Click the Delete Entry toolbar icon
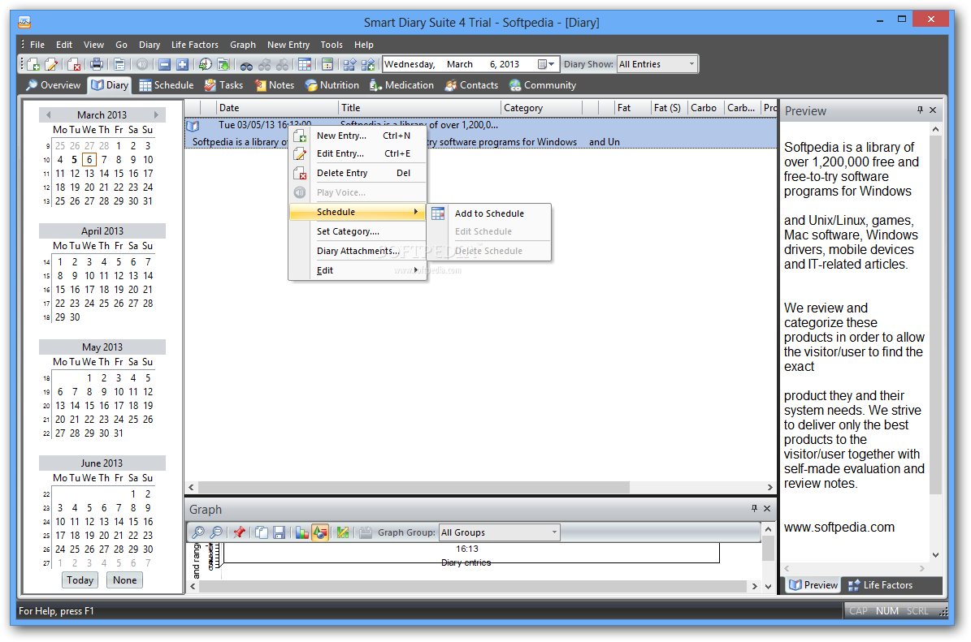 click(x=74, y=64)
